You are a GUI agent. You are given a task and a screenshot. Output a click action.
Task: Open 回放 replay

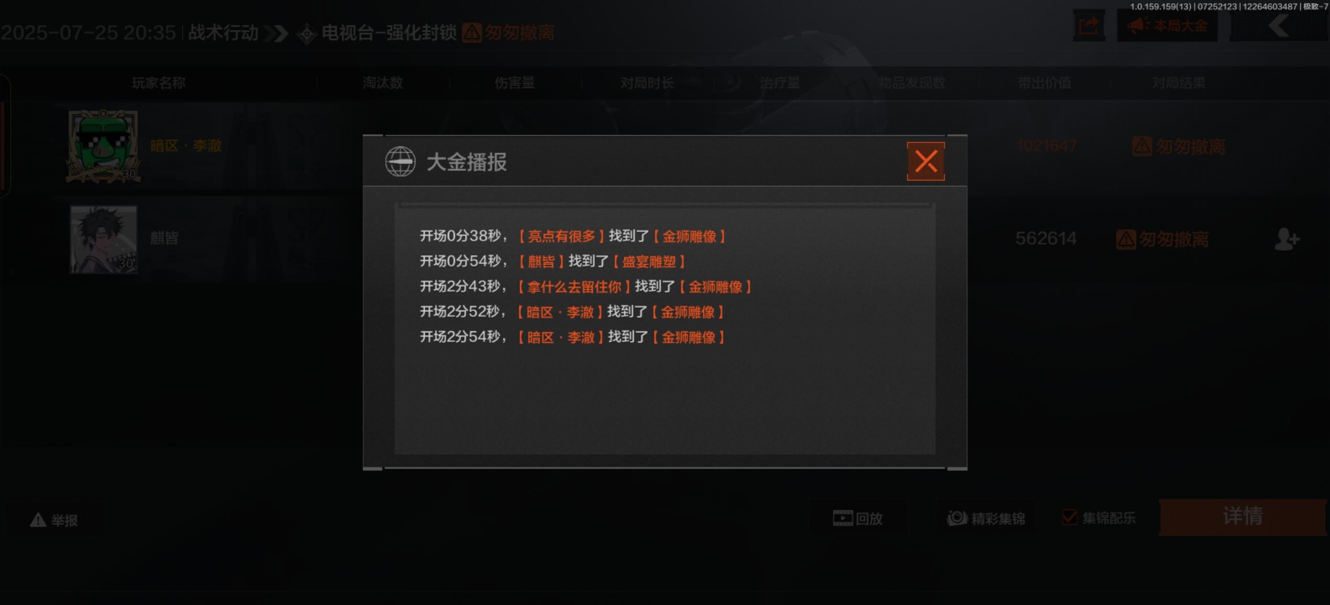click(x=858, y=518)
